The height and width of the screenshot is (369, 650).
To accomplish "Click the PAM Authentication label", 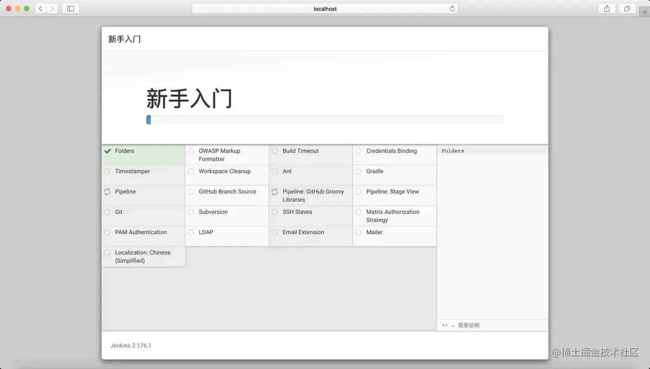I will click(x=141, y=232).
